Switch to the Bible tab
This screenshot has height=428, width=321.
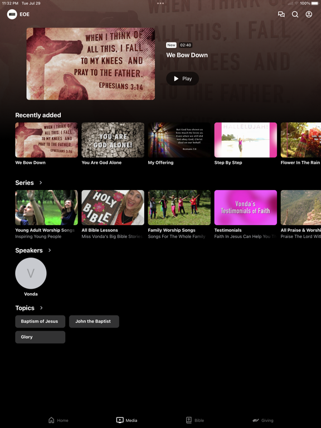(195, 420)
